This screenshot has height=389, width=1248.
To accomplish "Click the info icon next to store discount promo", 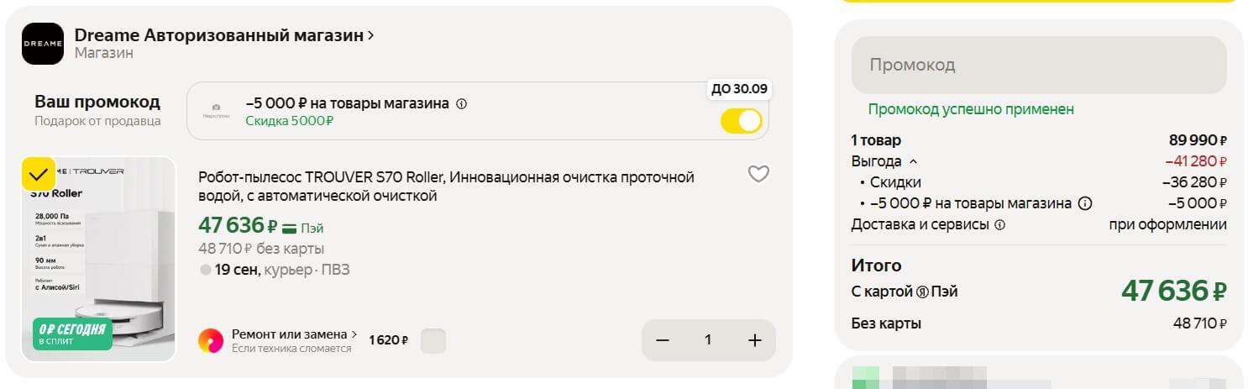I will tap(461, 104).
